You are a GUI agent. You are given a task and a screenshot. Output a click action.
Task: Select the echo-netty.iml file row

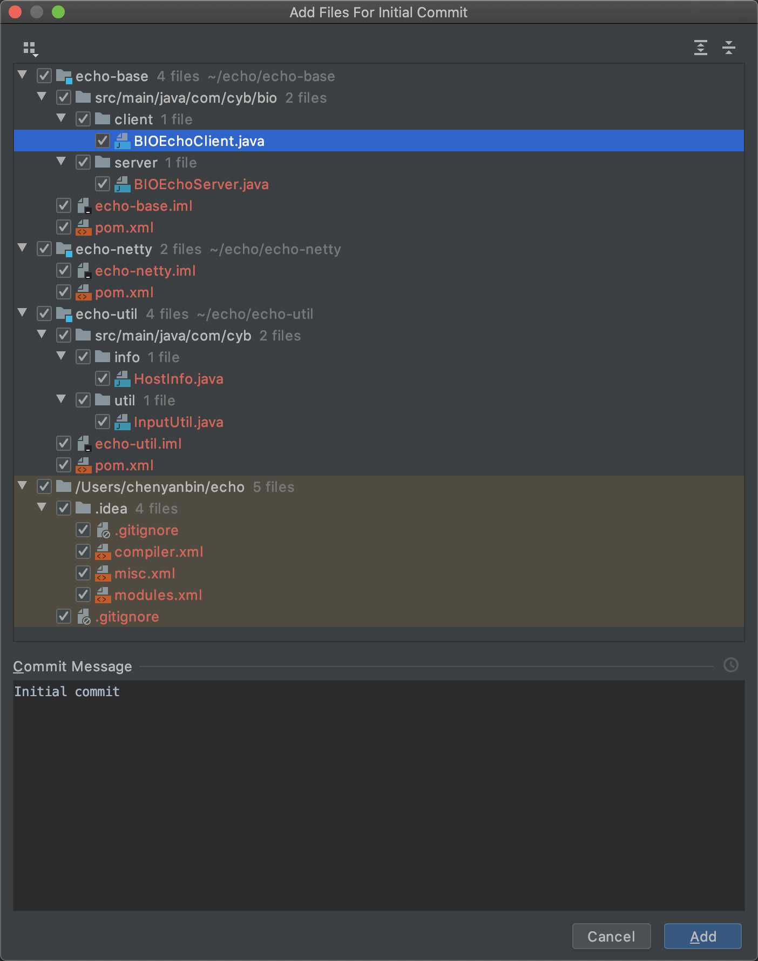coord(379,270)
